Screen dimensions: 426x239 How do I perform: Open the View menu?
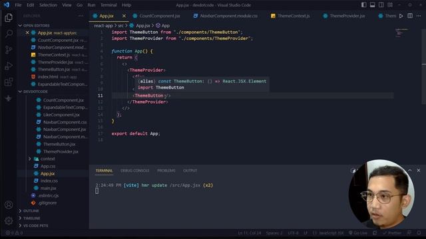(x=67, y=5)
